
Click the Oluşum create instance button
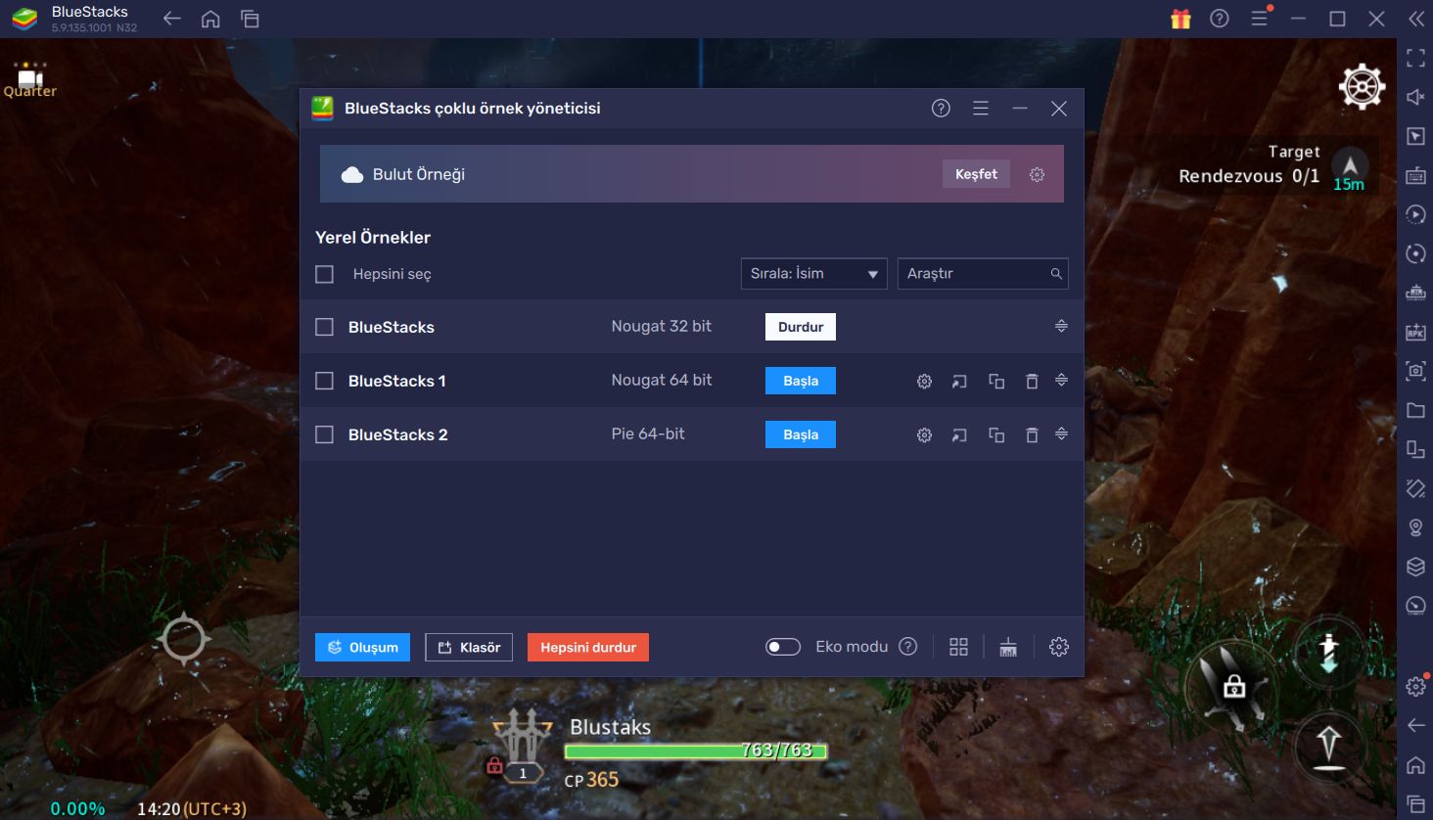pos(362,647)
